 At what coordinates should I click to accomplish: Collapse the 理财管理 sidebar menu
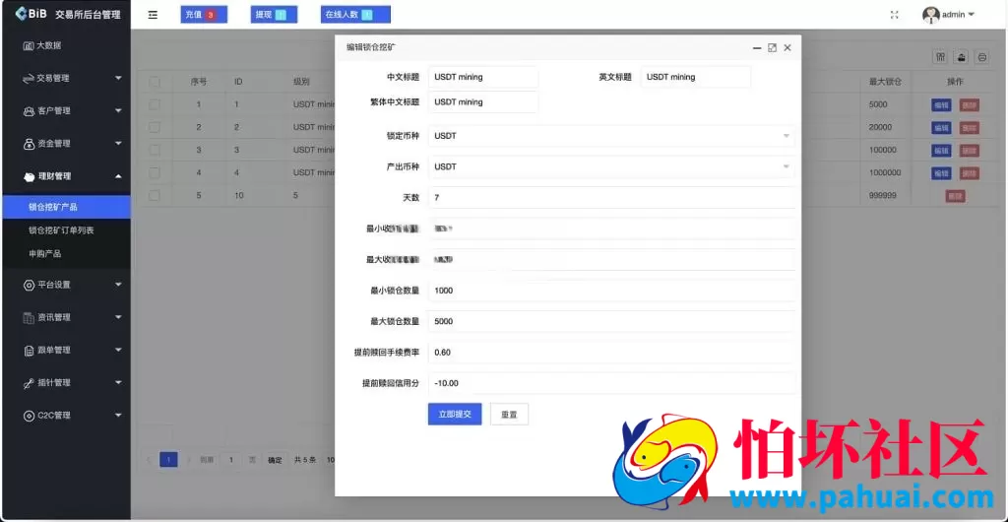coord(118,176)
